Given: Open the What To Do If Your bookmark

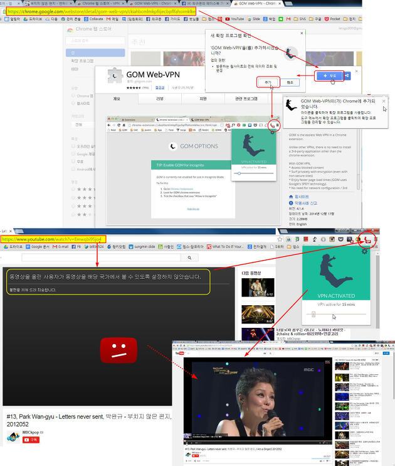Looking at the screenshot, I should 225,247.
